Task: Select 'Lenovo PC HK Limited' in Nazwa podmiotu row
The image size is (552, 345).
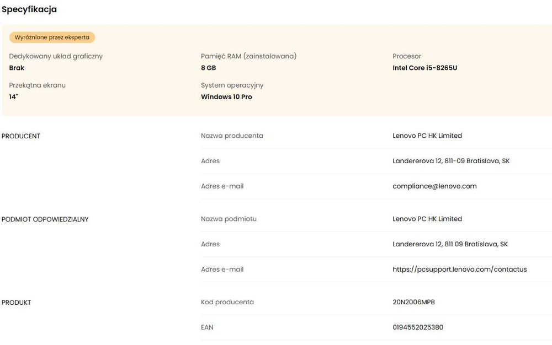Action: point(427,219)
